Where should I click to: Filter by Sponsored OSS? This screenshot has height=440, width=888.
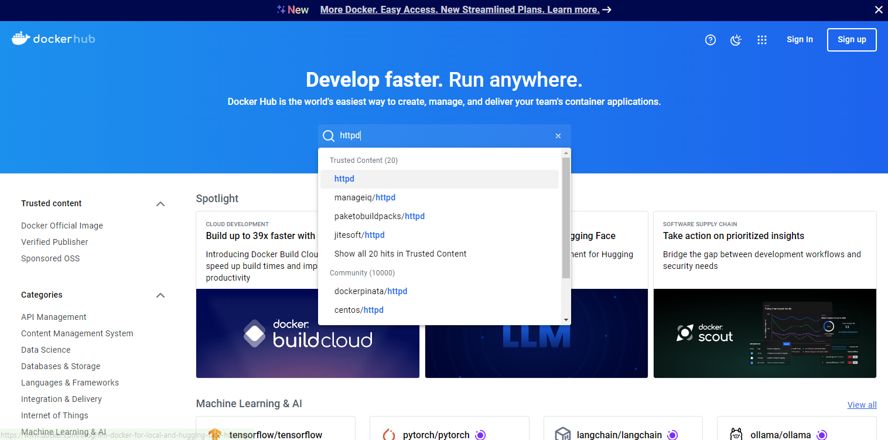coord(50,258)
